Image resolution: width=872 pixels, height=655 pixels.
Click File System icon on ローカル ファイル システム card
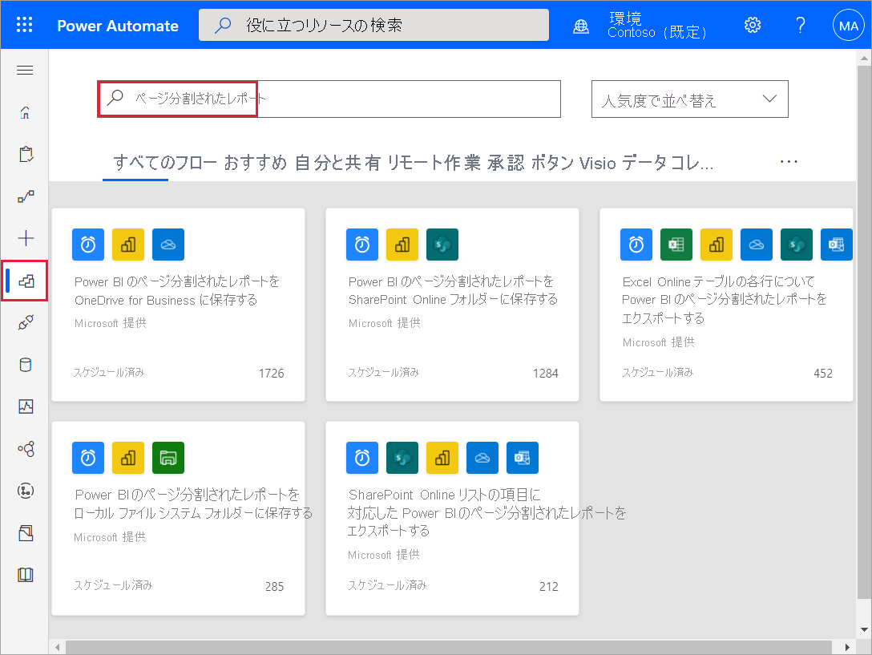coord(168,458)
